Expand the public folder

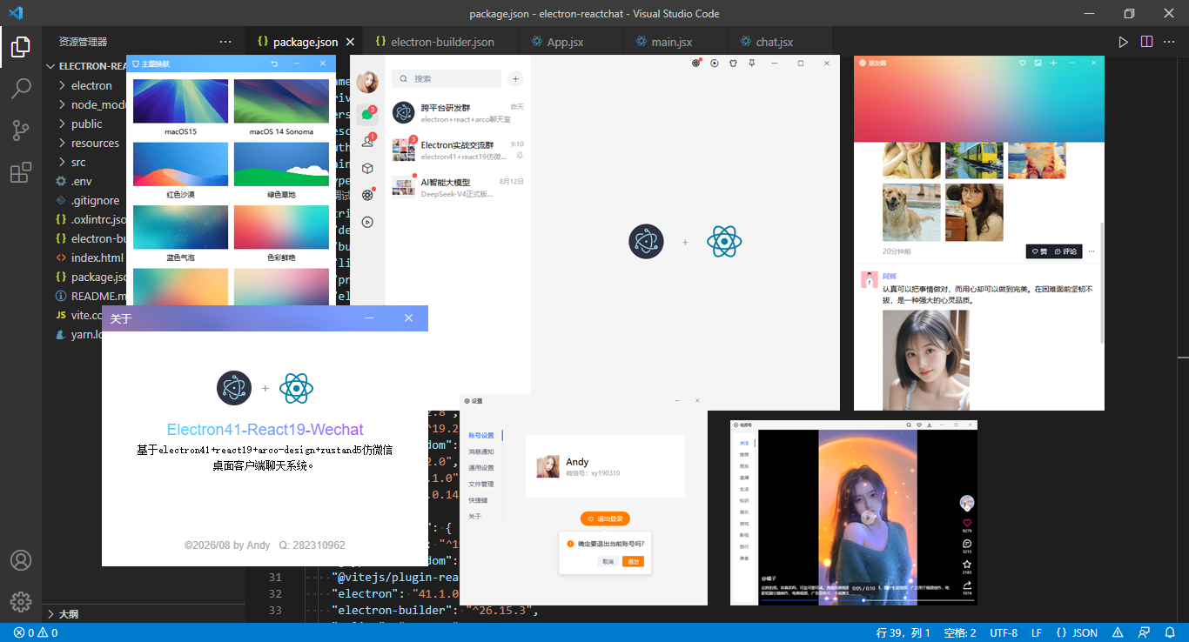[x=87, y=124]
